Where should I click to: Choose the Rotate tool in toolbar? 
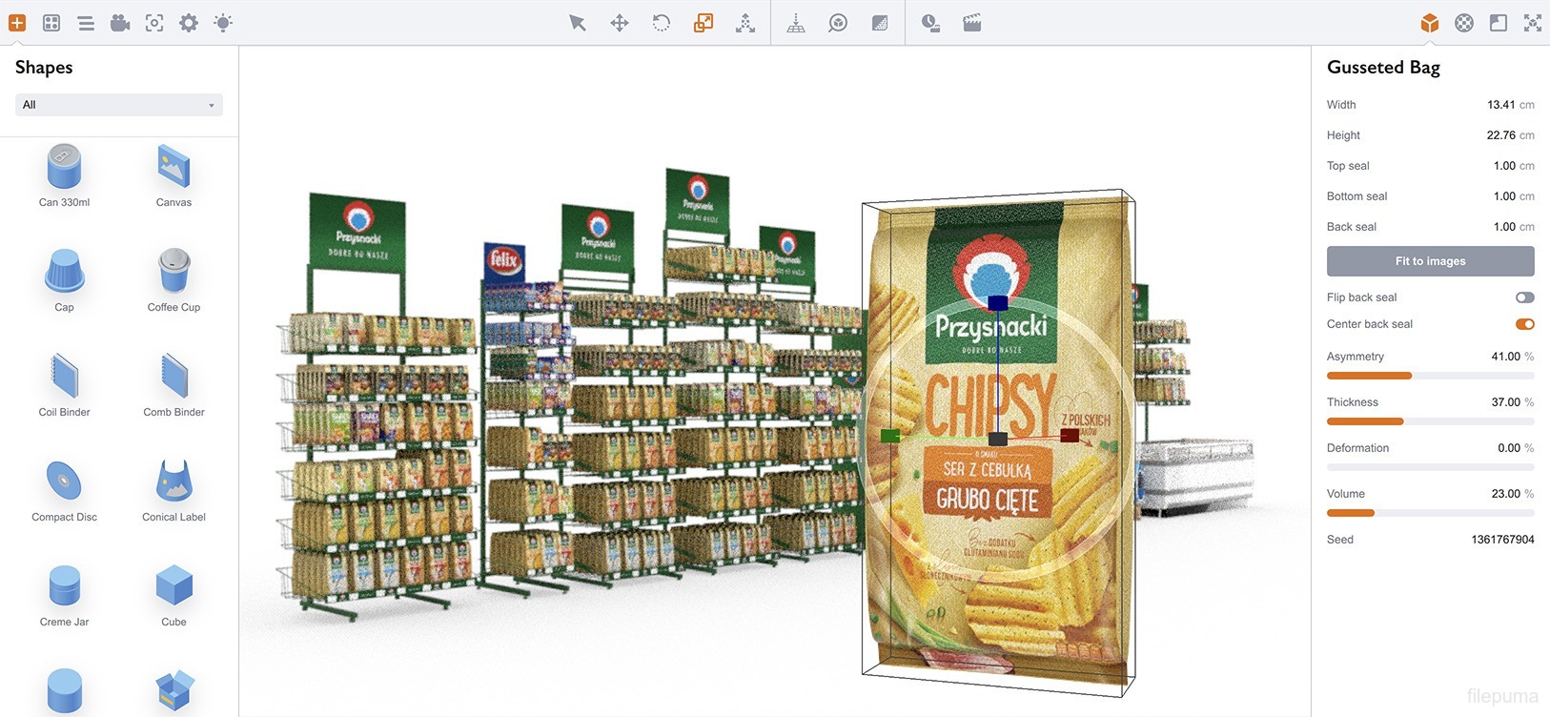[661, 23]
